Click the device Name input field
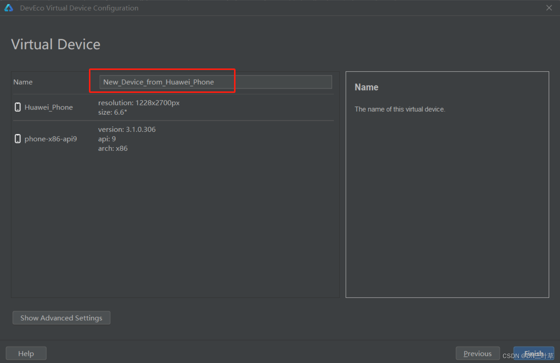Viewport: 560px width, 363px height. click(216, 82)
